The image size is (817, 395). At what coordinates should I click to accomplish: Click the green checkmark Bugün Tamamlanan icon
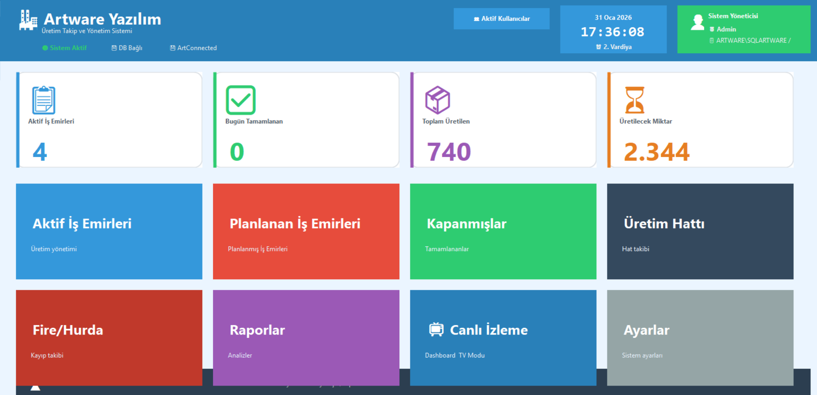pos(240,100)
